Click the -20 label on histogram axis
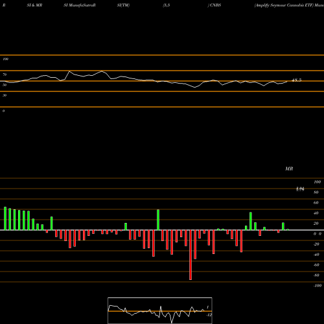The height and width of the screenshot is (324, 324). 316,244
